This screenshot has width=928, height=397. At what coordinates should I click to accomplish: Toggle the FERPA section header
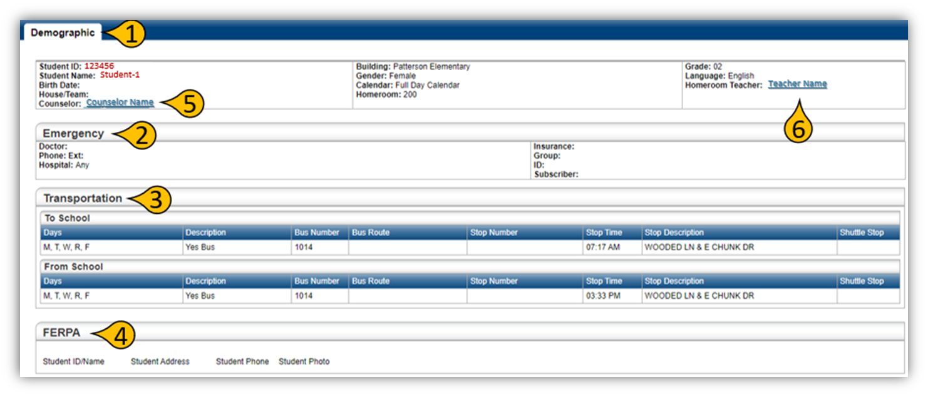pyautogui.click(x=61, y=333)
